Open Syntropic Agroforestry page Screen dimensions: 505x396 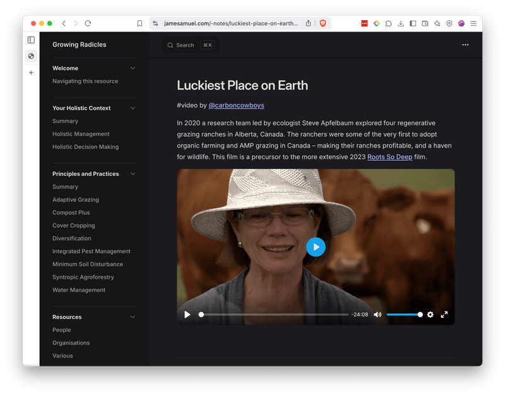click(x=83, y=277)
